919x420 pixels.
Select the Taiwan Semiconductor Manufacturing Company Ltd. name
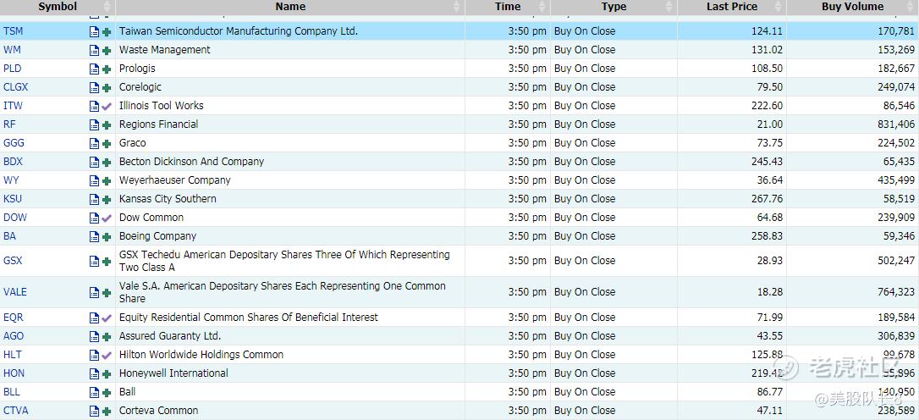[x=239, y=31]
